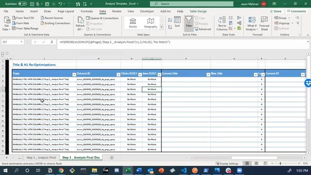Image resolution: width=311 pixels, height=175 pixels.
Task: Open Existing Connections
Action: coord(55,23)
